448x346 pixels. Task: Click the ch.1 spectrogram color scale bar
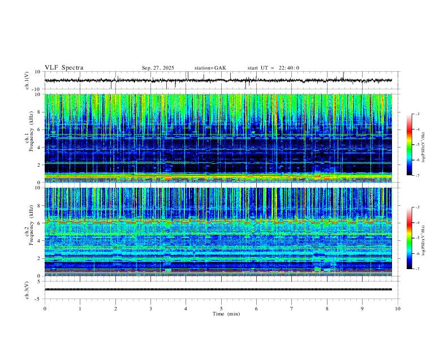point(409,145)
